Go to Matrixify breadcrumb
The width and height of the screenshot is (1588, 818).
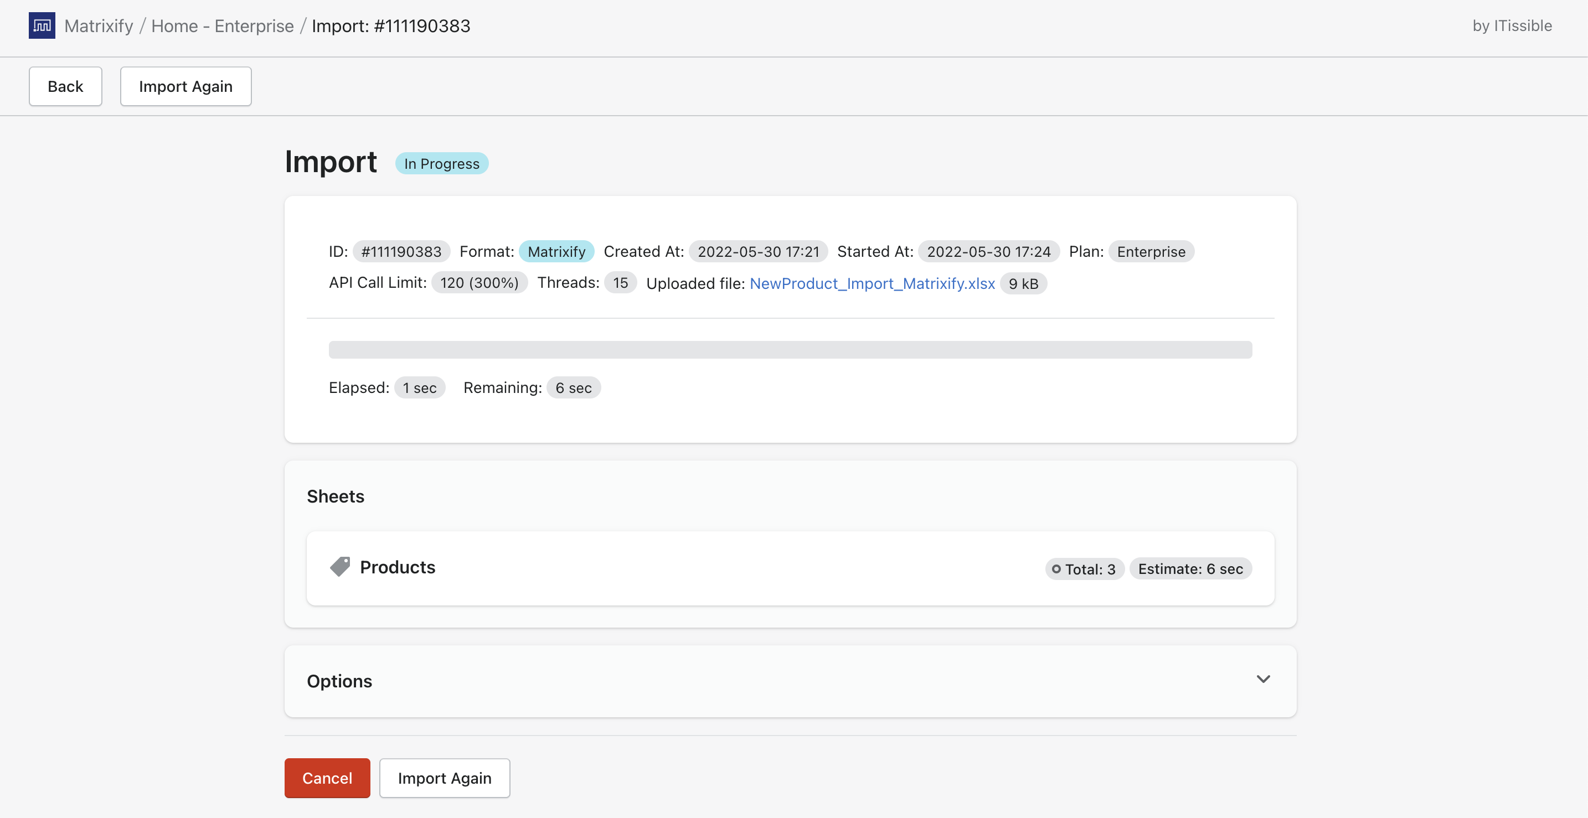pyautogui.click(x=99, y=26)
